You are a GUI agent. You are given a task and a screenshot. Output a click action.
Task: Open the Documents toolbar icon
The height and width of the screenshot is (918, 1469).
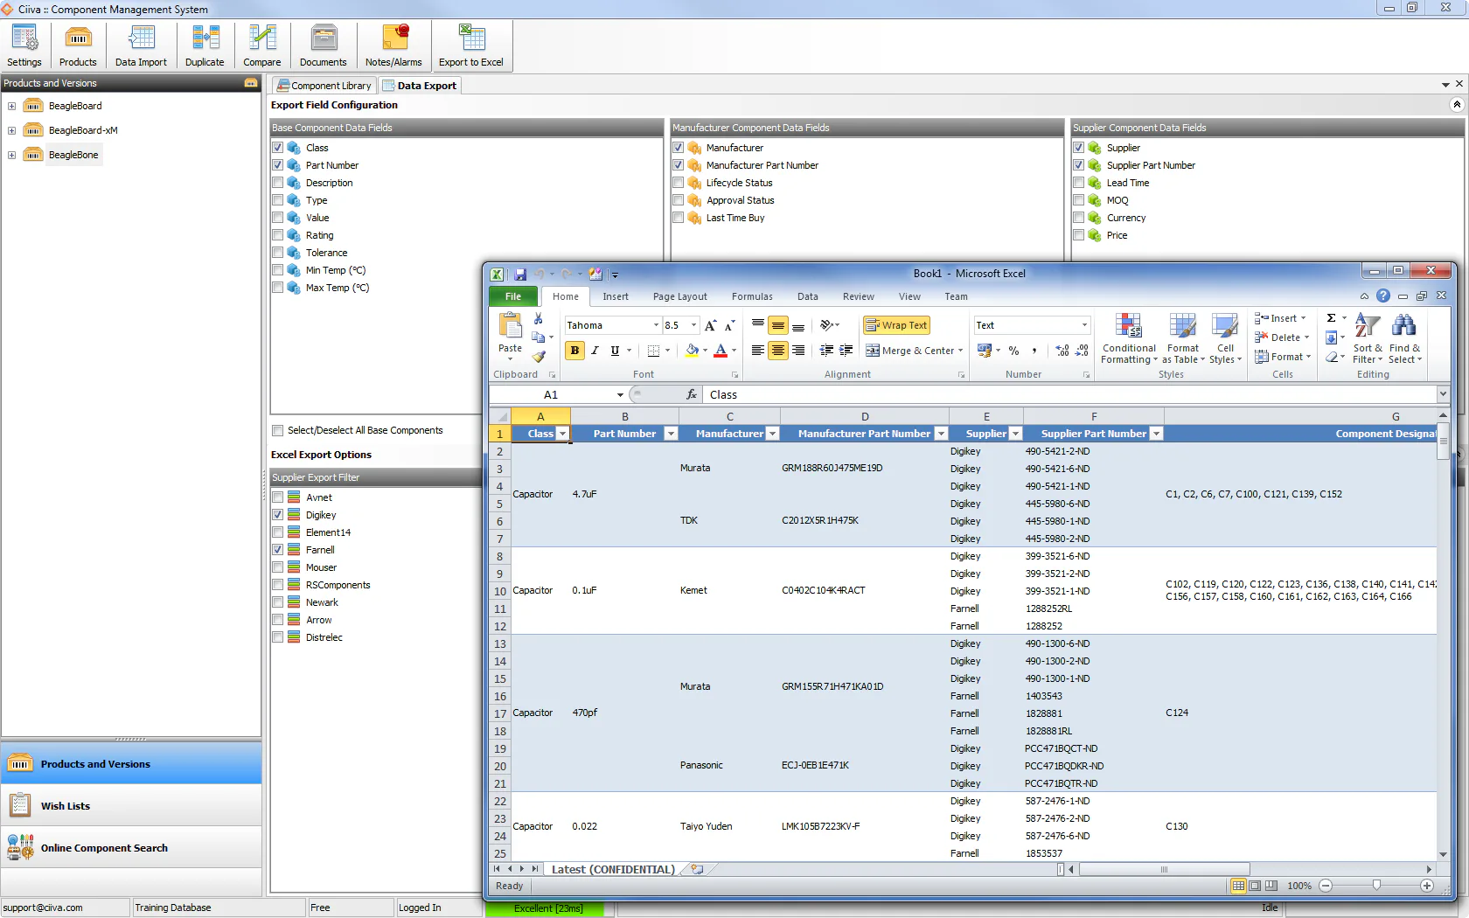click(324, 45)
